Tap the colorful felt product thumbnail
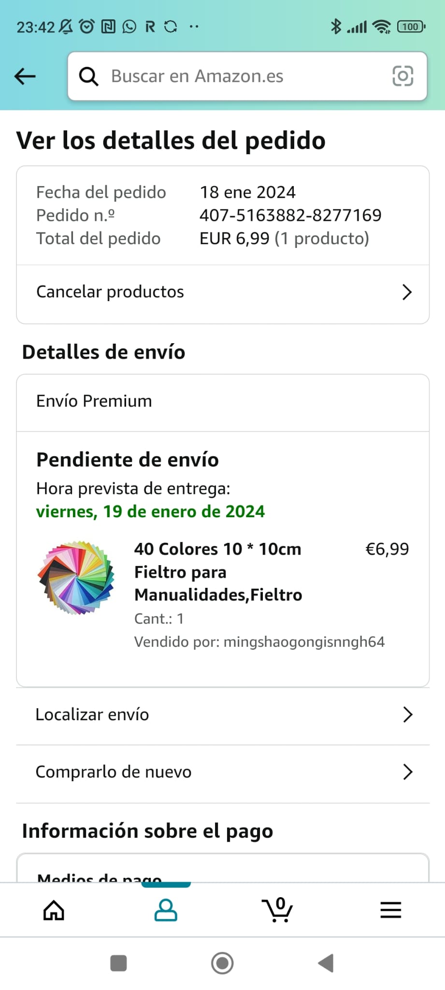 click(x=76, y=578)
